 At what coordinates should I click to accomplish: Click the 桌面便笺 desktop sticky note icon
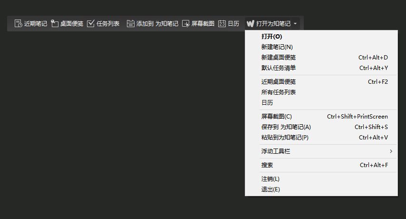(x=54, y=24)
